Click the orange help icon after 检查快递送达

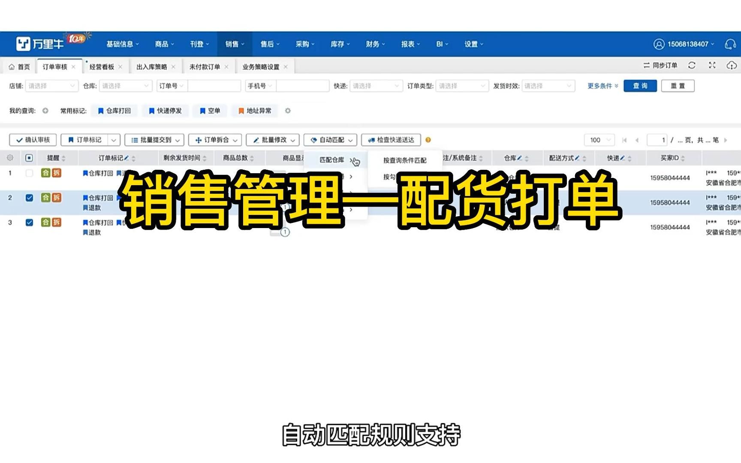click(x=428, y=140)
